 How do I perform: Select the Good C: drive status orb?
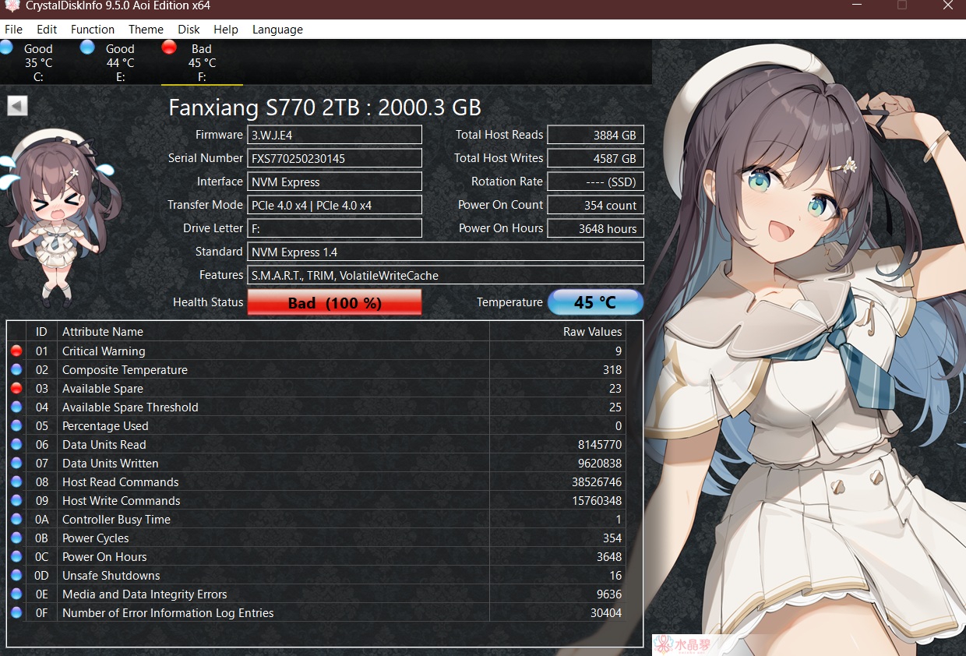click(6, 48)
